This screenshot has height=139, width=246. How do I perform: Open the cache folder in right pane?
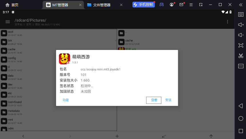click(176, 42)
